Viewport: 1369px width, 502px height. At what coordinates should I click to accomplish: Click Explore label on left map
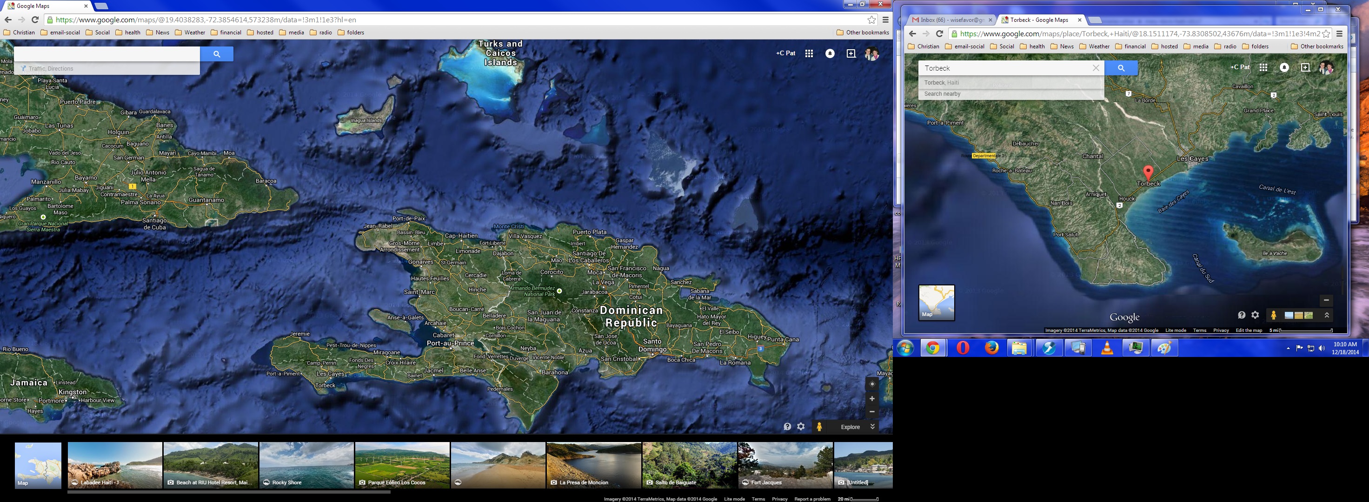coord(851,427)
